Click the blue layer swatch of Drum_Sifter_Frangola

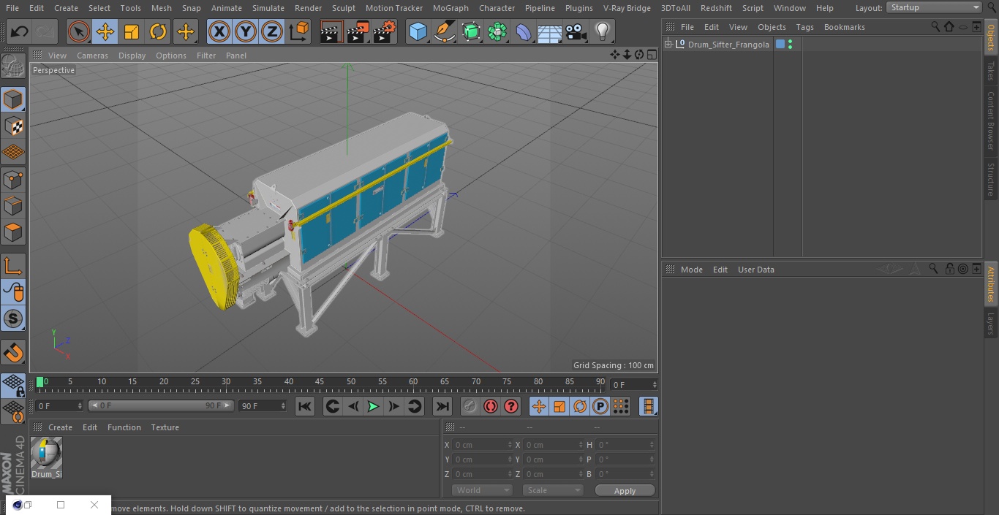coord(780,45)
